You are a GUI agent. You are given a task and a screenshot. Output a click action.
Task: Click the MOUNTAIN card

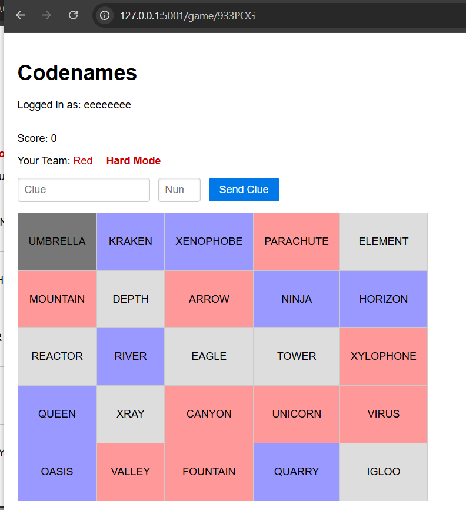click(57, 299)
